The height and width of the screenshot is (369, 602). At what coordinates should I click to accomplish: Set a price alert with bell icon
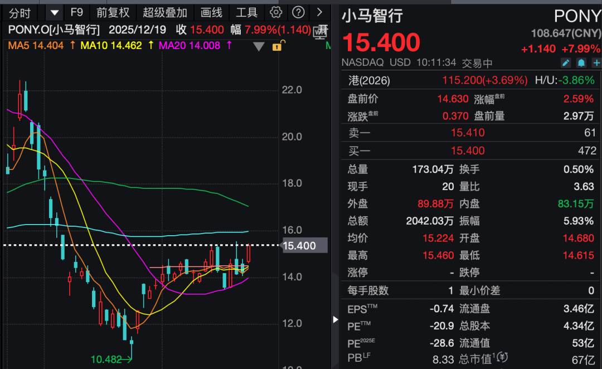581,63
